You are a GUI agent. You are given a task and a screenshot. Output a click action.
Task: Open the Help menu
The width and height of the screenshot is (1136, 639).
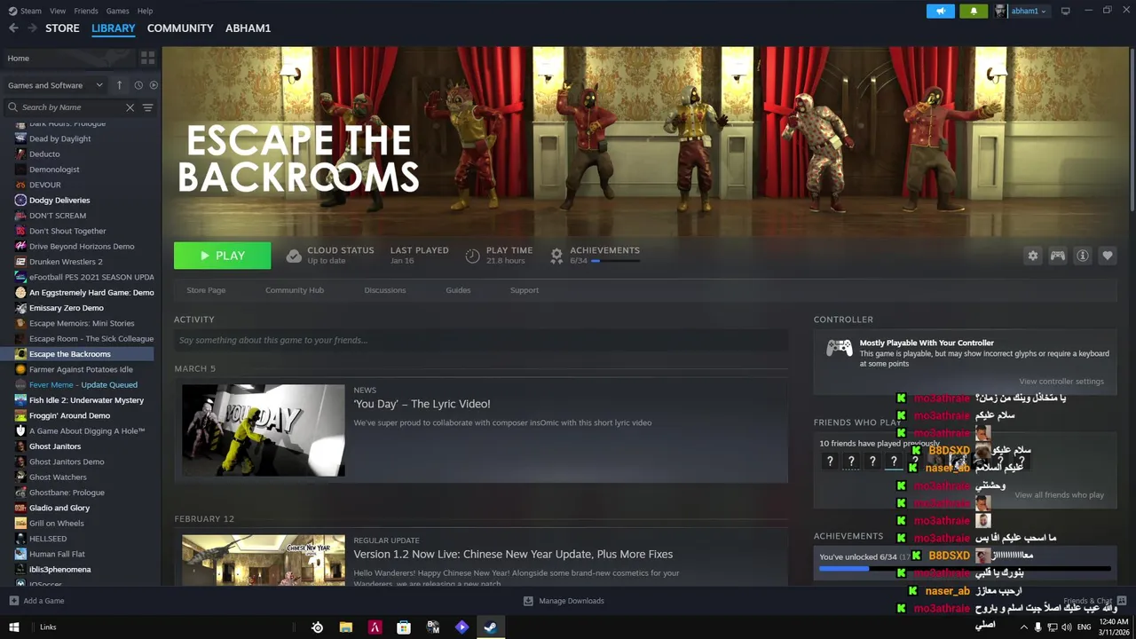tap(145, 11)
